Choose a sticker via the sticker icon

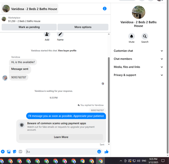(15, 152)
